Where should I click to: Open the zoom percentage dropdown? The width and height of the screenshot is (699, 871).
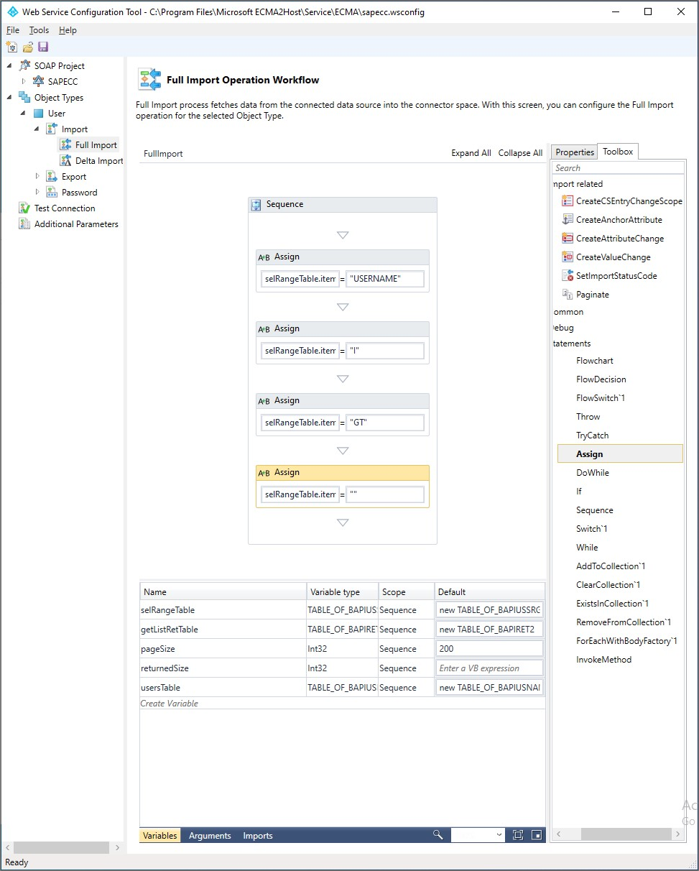[499, 835]
